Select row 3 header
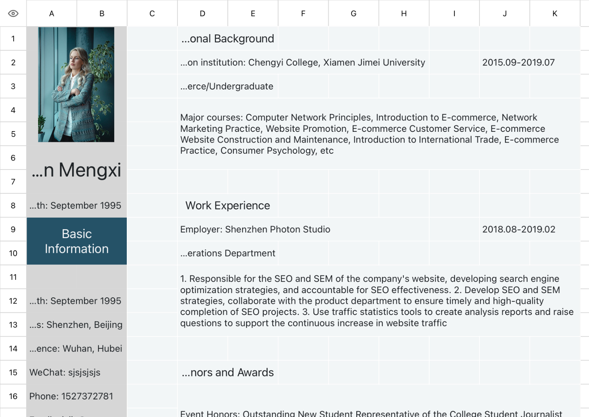589x417 pixels. [13, 86]
